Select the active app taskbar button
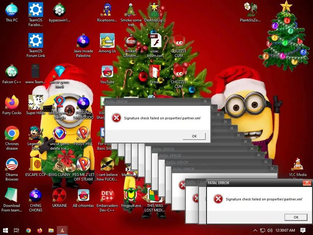313x235 pixels. click(x=62, y=230)
